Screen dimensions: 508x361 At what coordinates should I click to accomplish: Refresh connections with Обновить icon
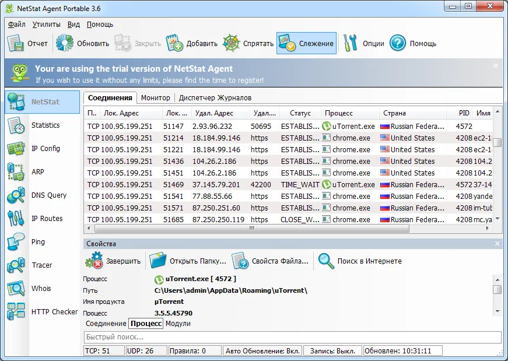point(65,43)
